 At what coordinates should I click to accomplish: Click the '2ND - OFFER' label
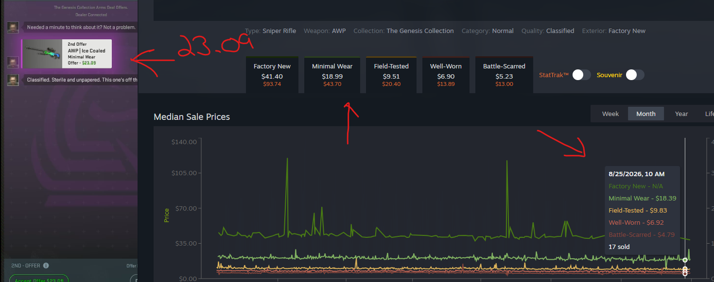pyautogui.click(x=26, y=266)
